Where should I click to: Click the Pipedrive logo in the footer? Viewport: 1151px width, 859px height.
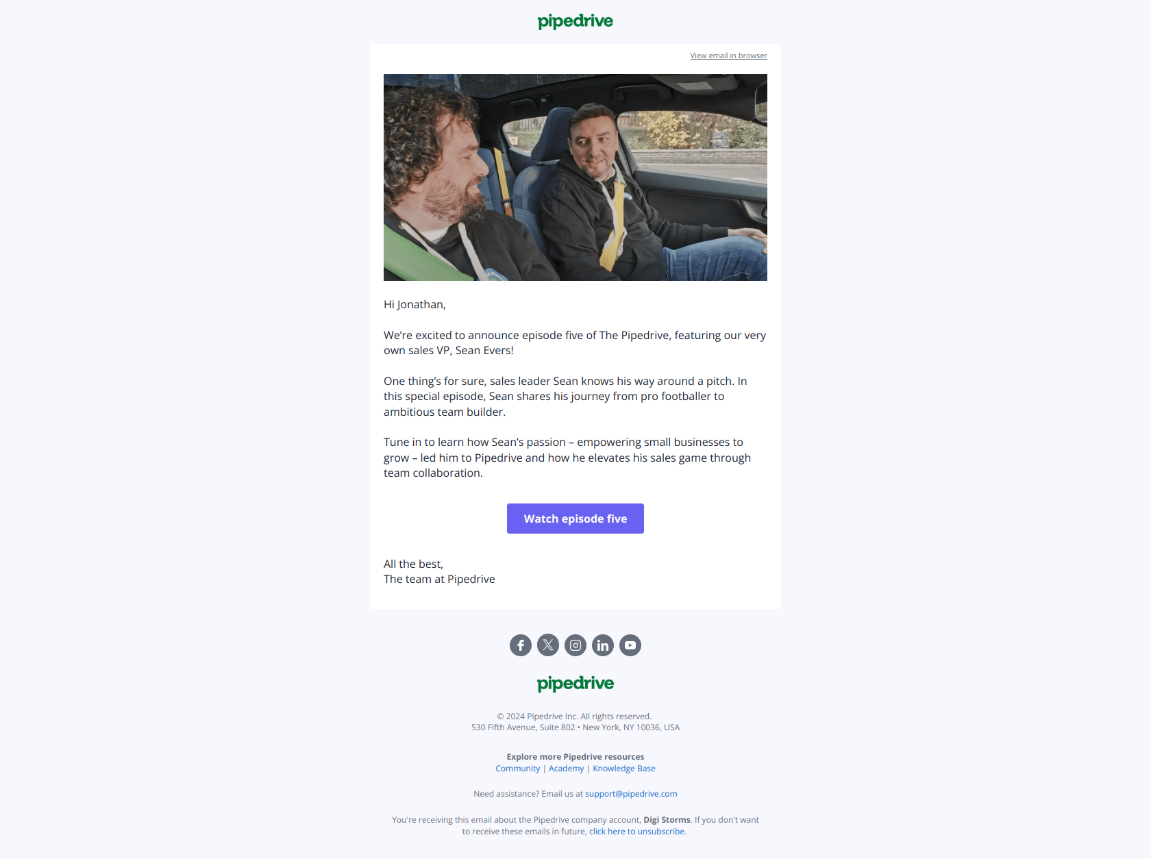click(x=575, y=684)
